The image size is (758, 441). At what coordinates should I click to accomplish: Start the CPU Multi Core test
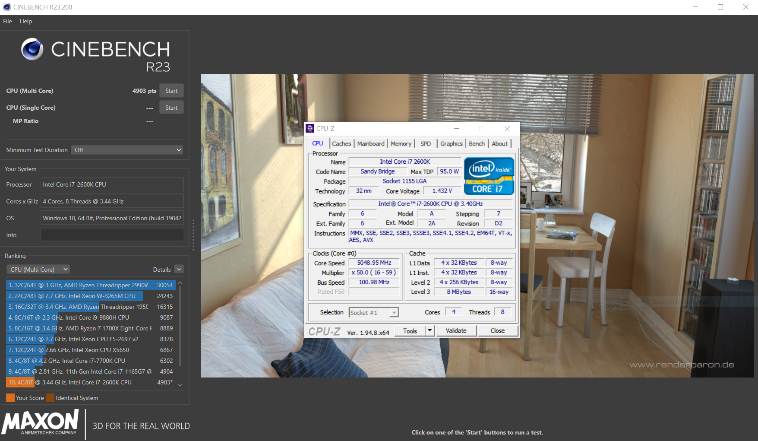[171, 91]
